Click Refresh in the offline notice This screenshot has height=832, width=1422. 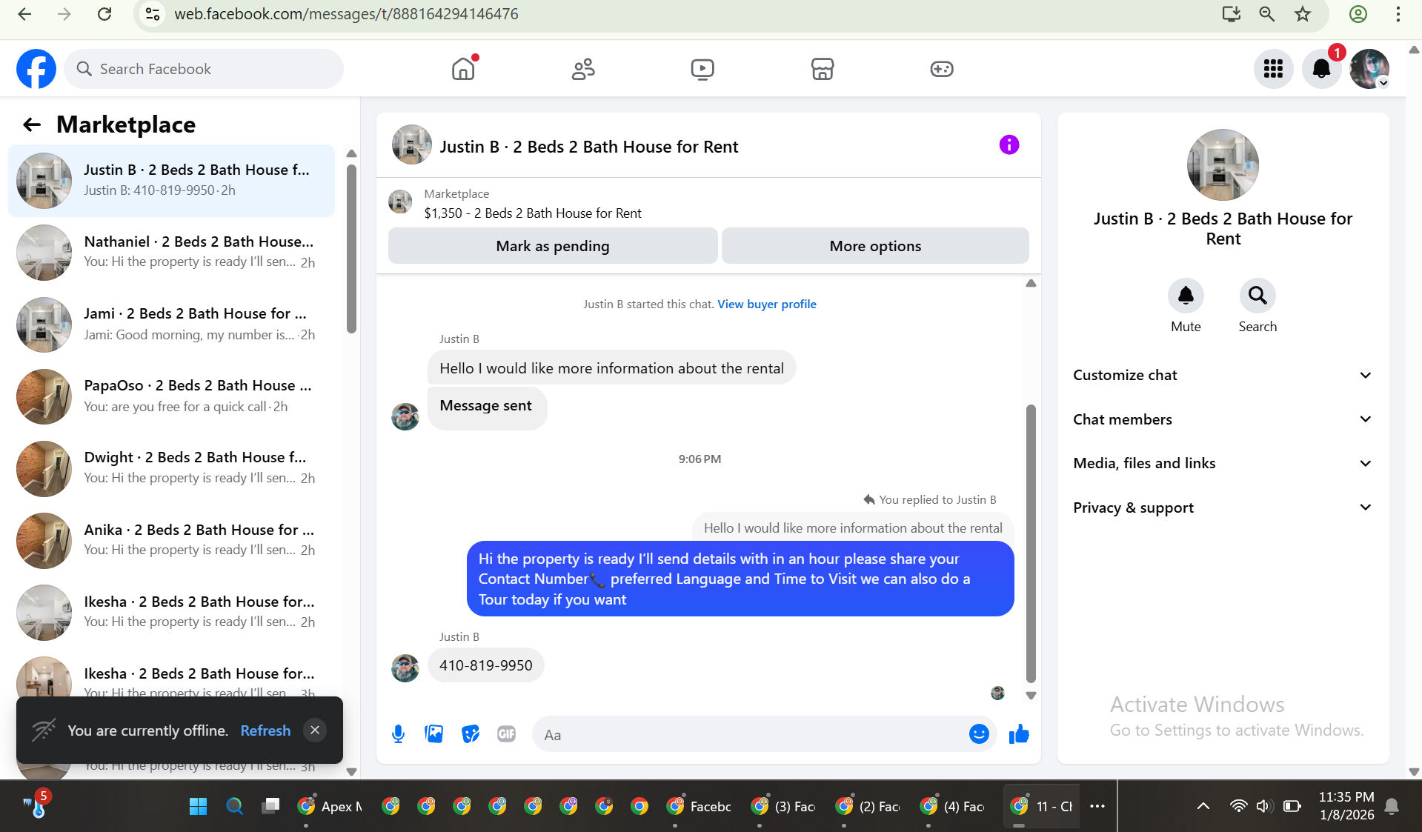coord(265,731)
